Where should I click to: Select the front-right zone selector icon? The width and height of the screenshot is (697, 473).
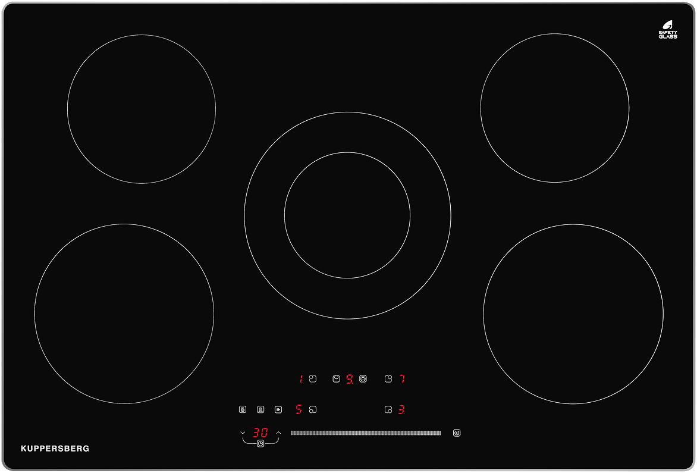click(x=388, y=409)
